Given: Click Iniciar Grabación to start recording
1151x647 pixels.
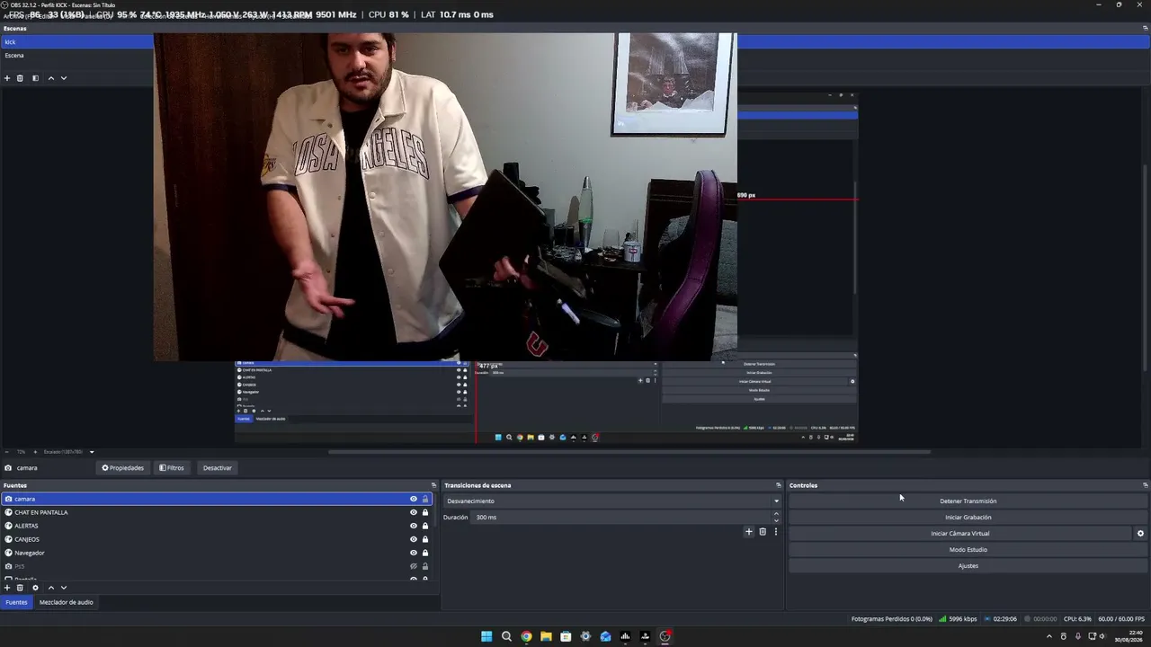Looking at the screenshot, I should [x=968, y=518].
